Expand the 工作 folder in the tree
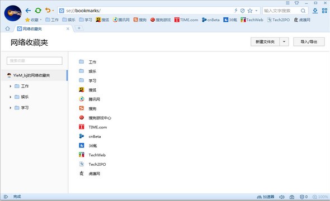This screenshot has width=330, height=201. coord(10,86)
